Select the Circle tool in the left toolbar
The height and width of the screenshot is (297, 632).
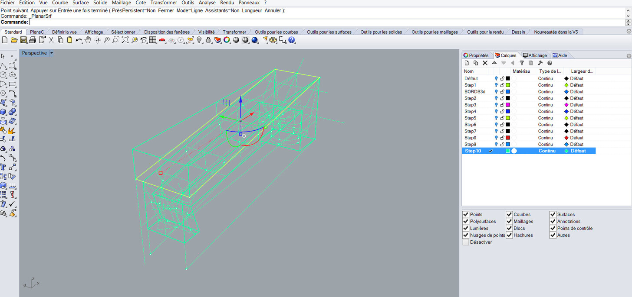click(x=3, y=74)
